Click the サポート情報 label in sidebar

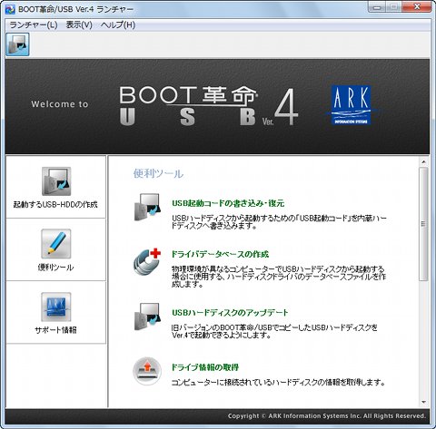55,330
